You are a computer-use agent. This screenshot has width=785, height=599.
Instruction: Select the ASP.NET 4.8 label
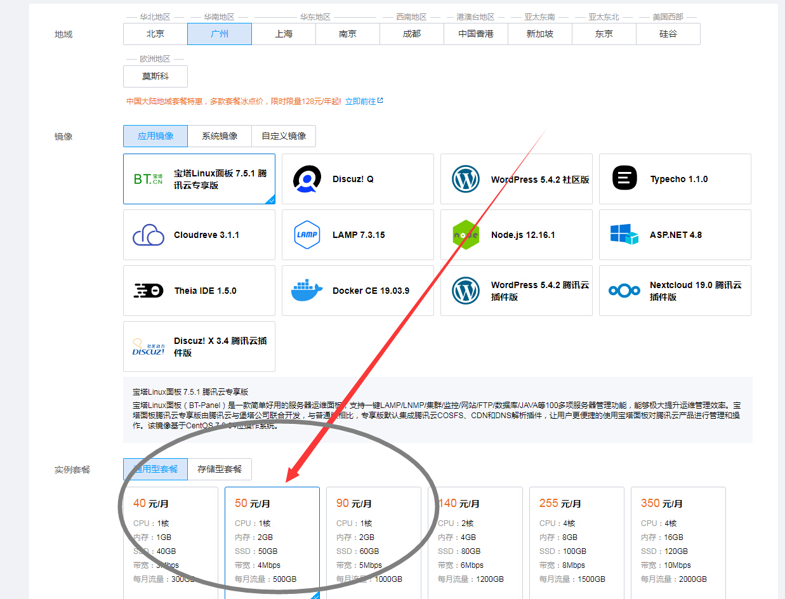676,235
